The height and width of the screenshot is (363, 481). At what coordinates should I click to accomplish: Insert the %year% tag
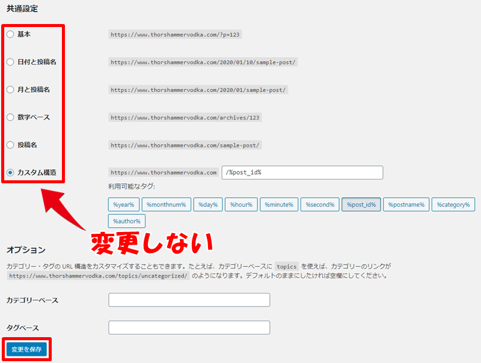pyautogui.click(x=124, y=205)
